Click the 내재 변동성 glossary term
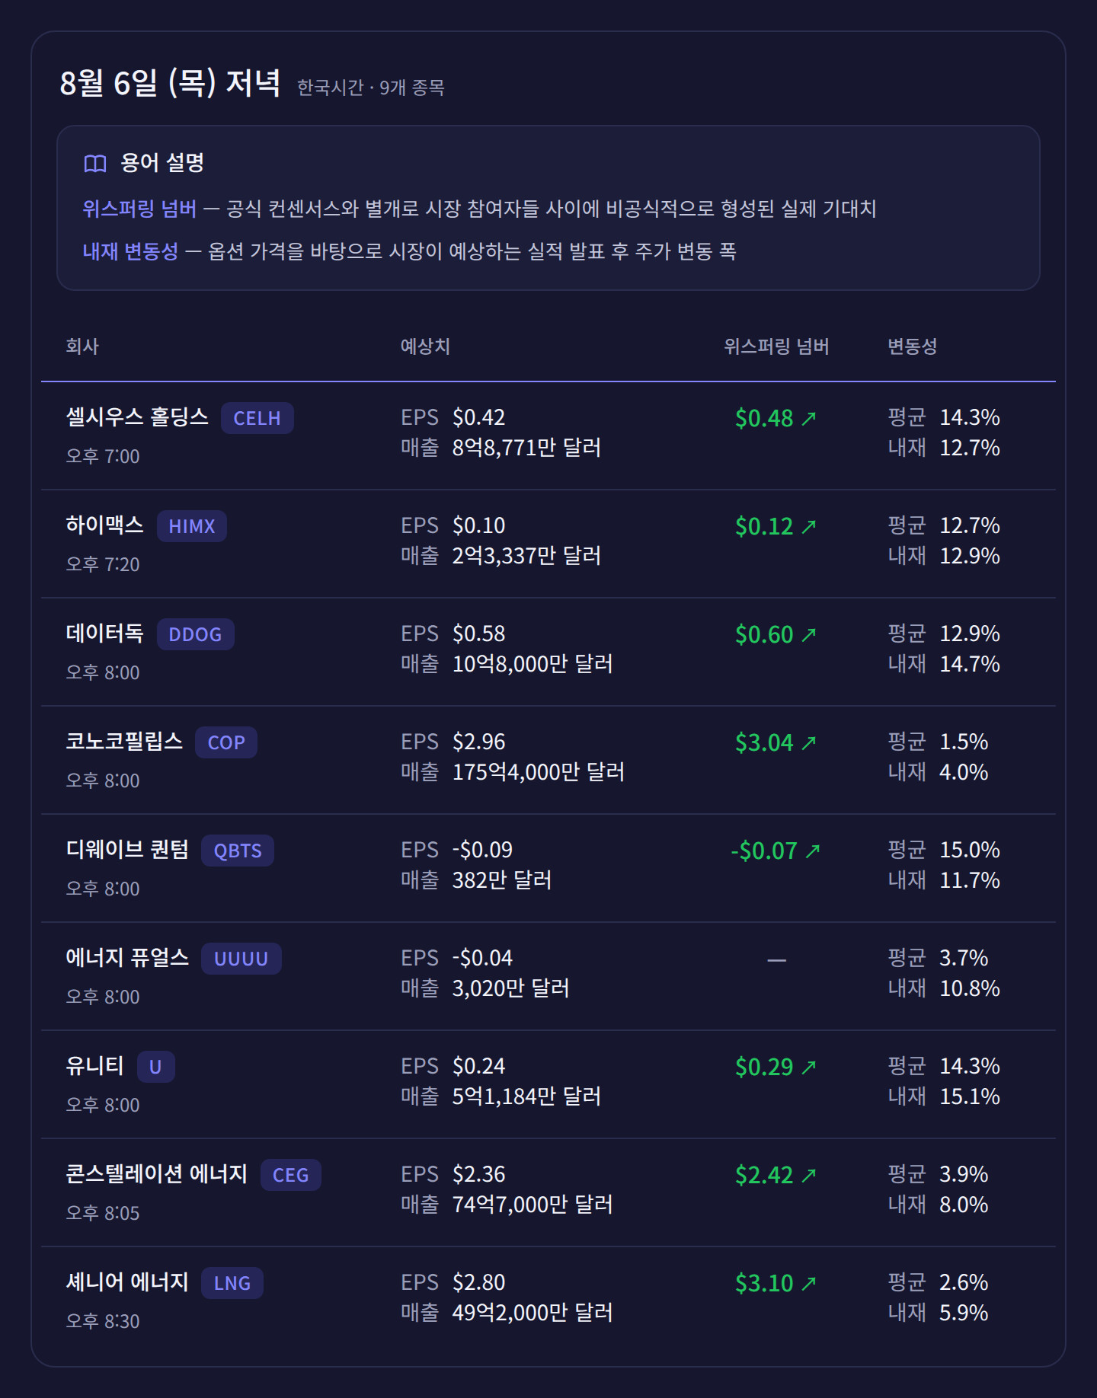Viewport: 1097px width, 1398px height. click(130, 251)
